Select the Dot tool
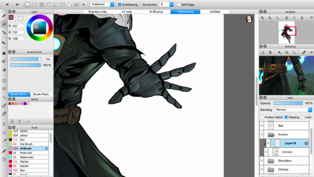 click(4, 32)
